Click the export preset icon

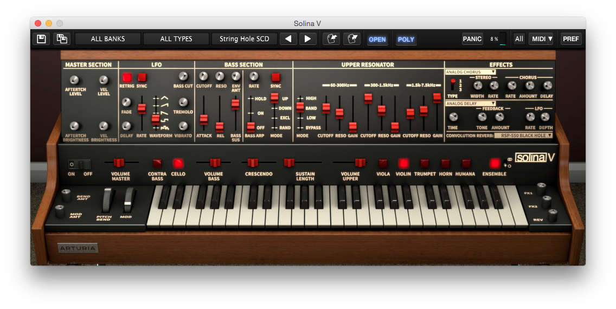click(351, 39)
